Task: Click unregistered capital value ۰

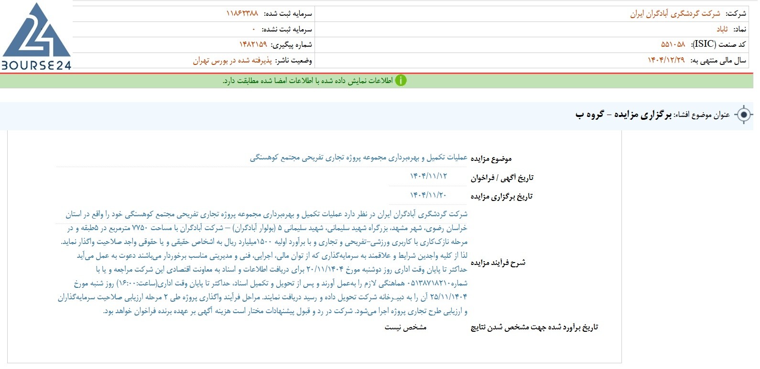Action: (254, 29)
